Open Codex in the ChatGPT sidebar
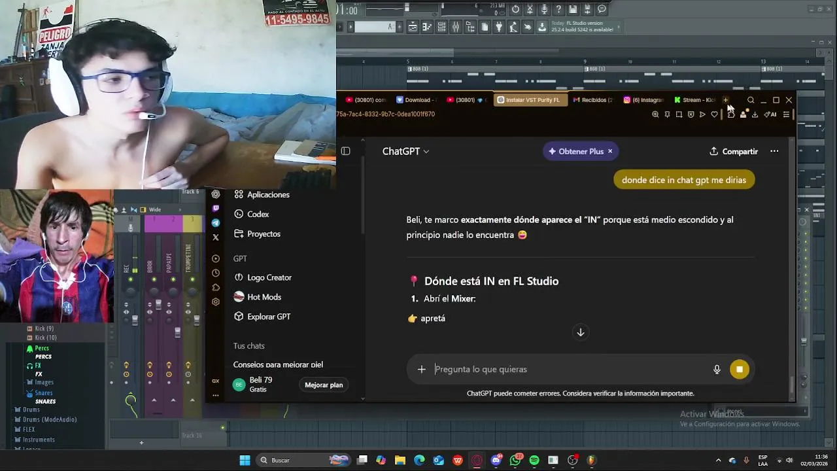This screenshot has width=837, height=471. [251, 214]
